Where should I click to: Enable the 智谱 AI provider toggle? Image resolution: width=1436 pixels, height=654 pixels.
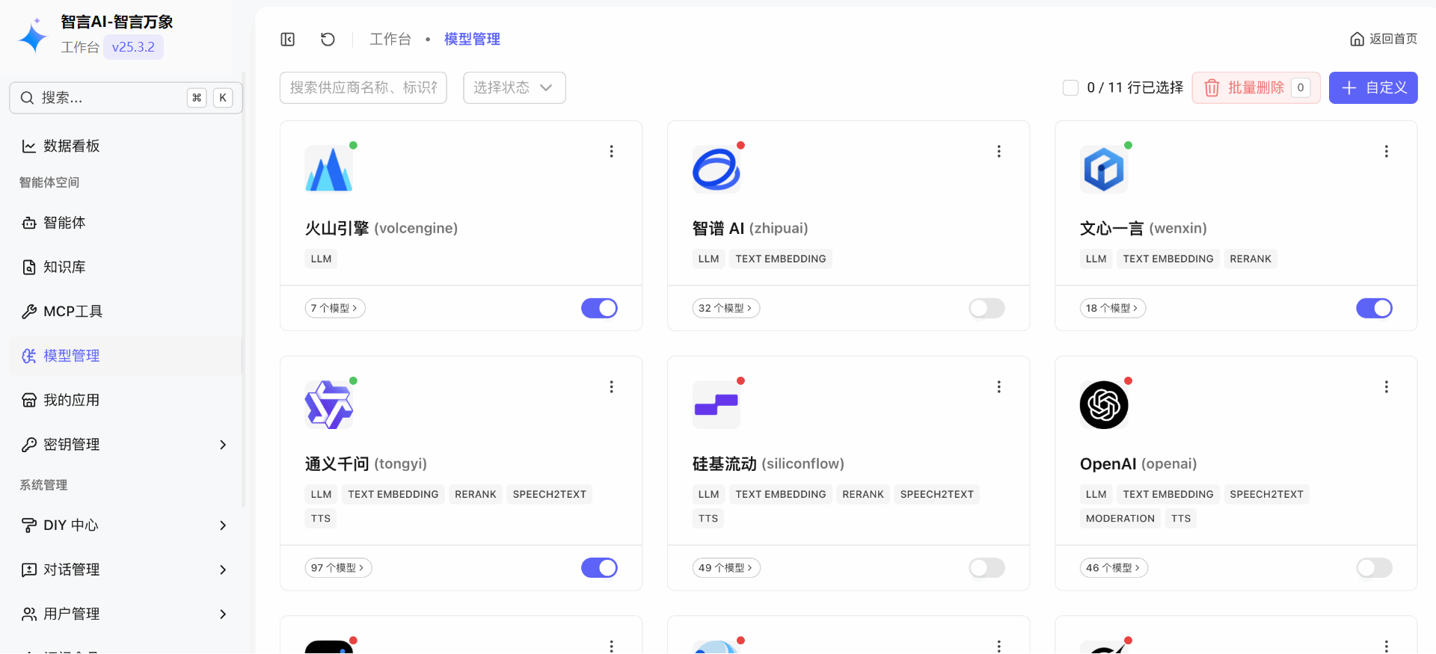(987, 308)
